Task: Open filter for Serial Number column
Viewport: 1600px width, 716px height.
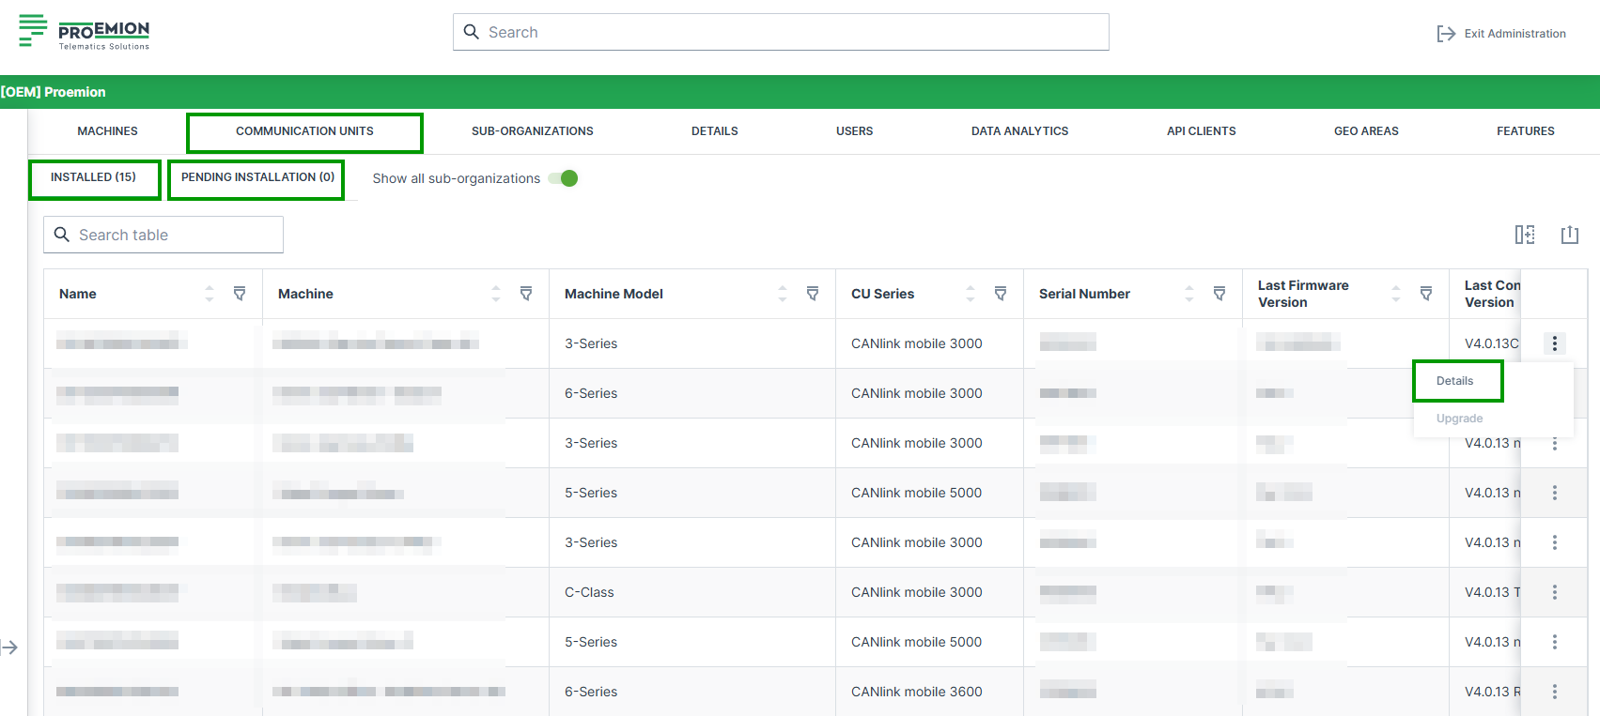Action: [x=1219, y=294]
